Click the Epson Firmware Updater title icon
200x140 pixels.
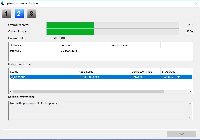2,3
